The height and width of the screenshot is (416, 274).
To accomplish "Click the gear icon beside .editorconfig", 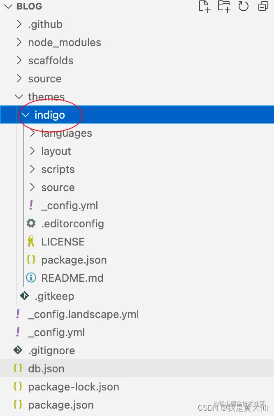I will coord(31,223).
